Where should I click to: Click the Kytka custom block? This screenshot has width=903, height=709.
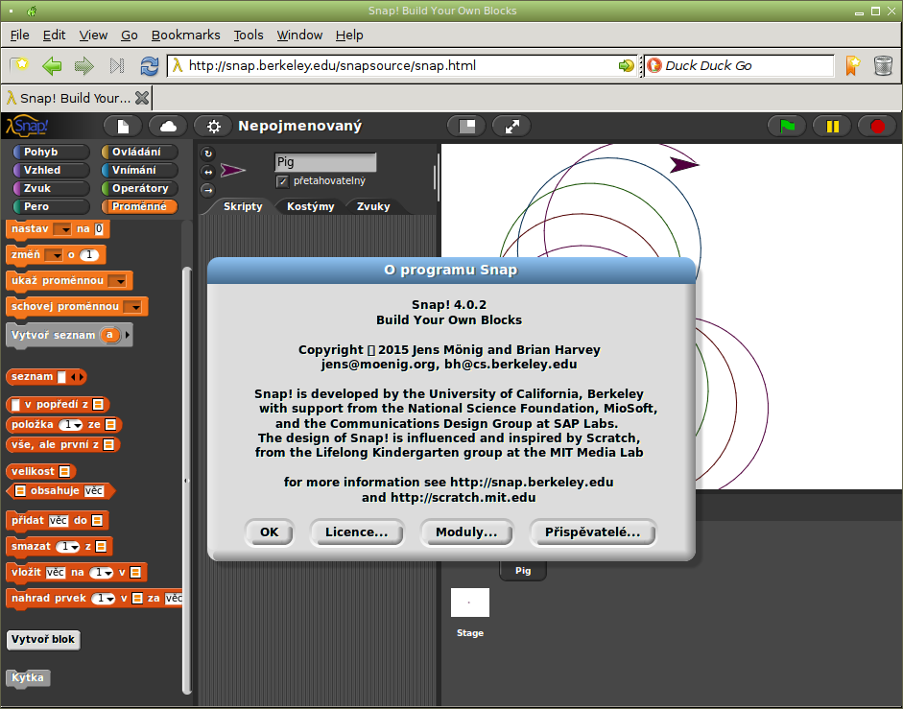(28, 678)
